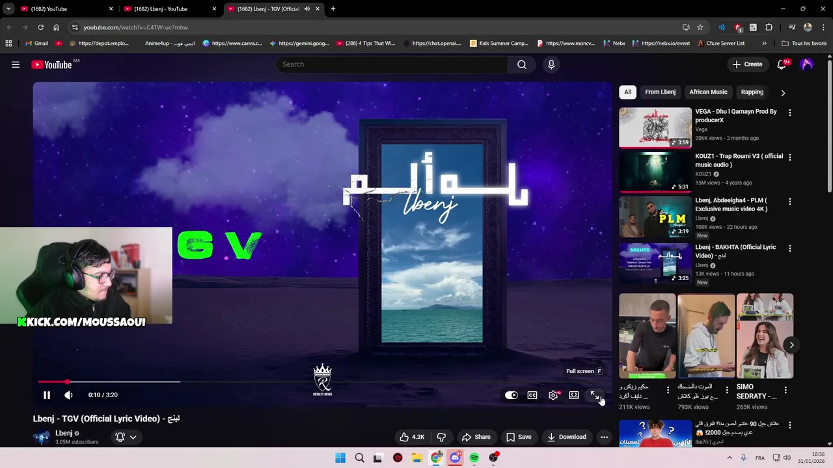Screen dimensions: 833x468
Task: Save the video to a playlist
Action: 519,437
